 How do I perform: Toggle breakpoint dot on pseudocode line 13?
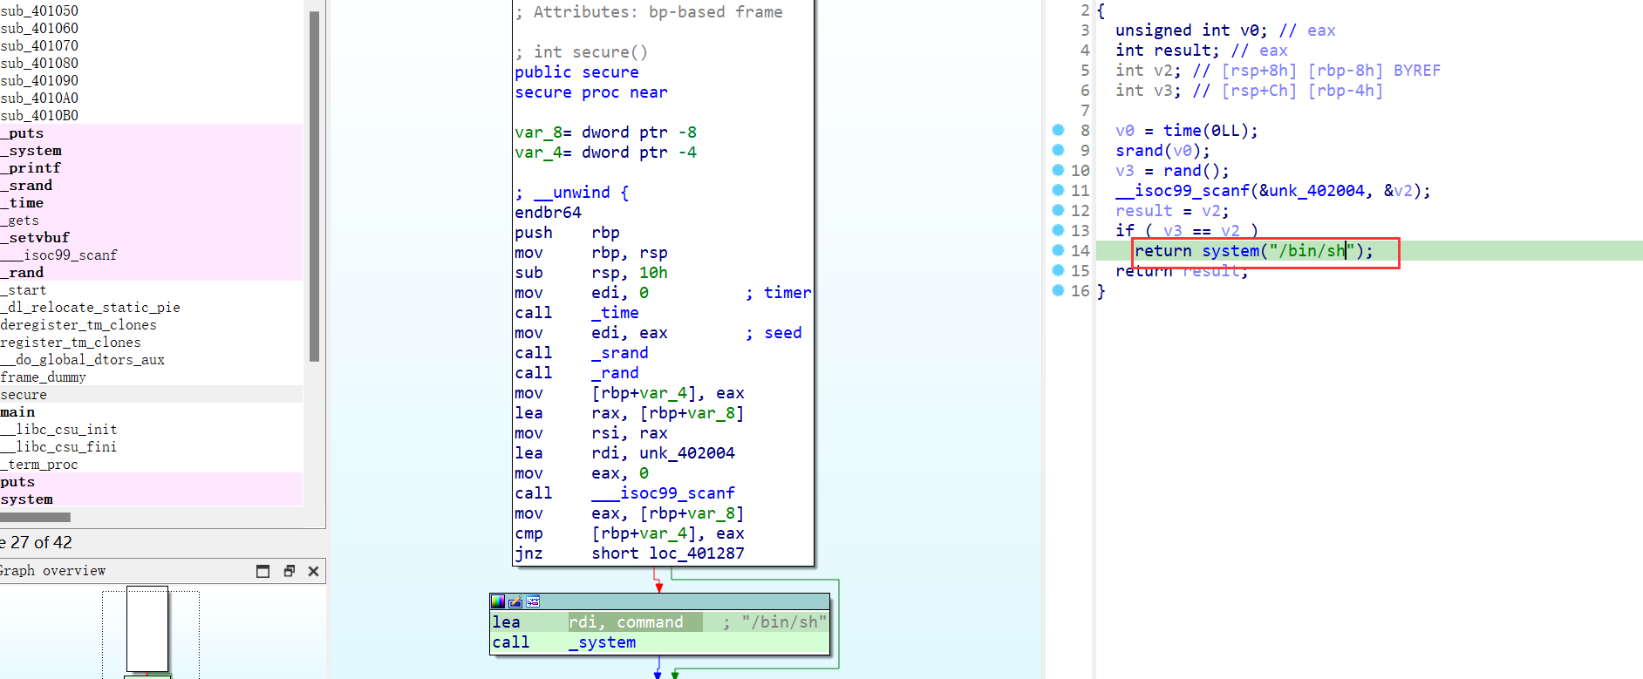1058,230
